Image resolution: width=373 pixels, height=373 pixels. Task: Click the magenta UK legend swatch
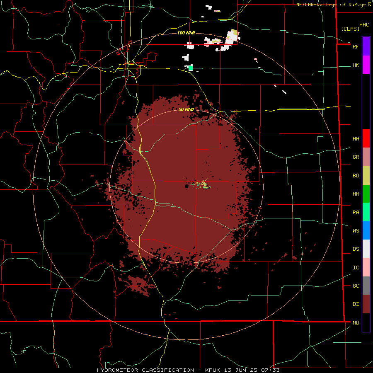pyautogui.click(x=366, y=65)
